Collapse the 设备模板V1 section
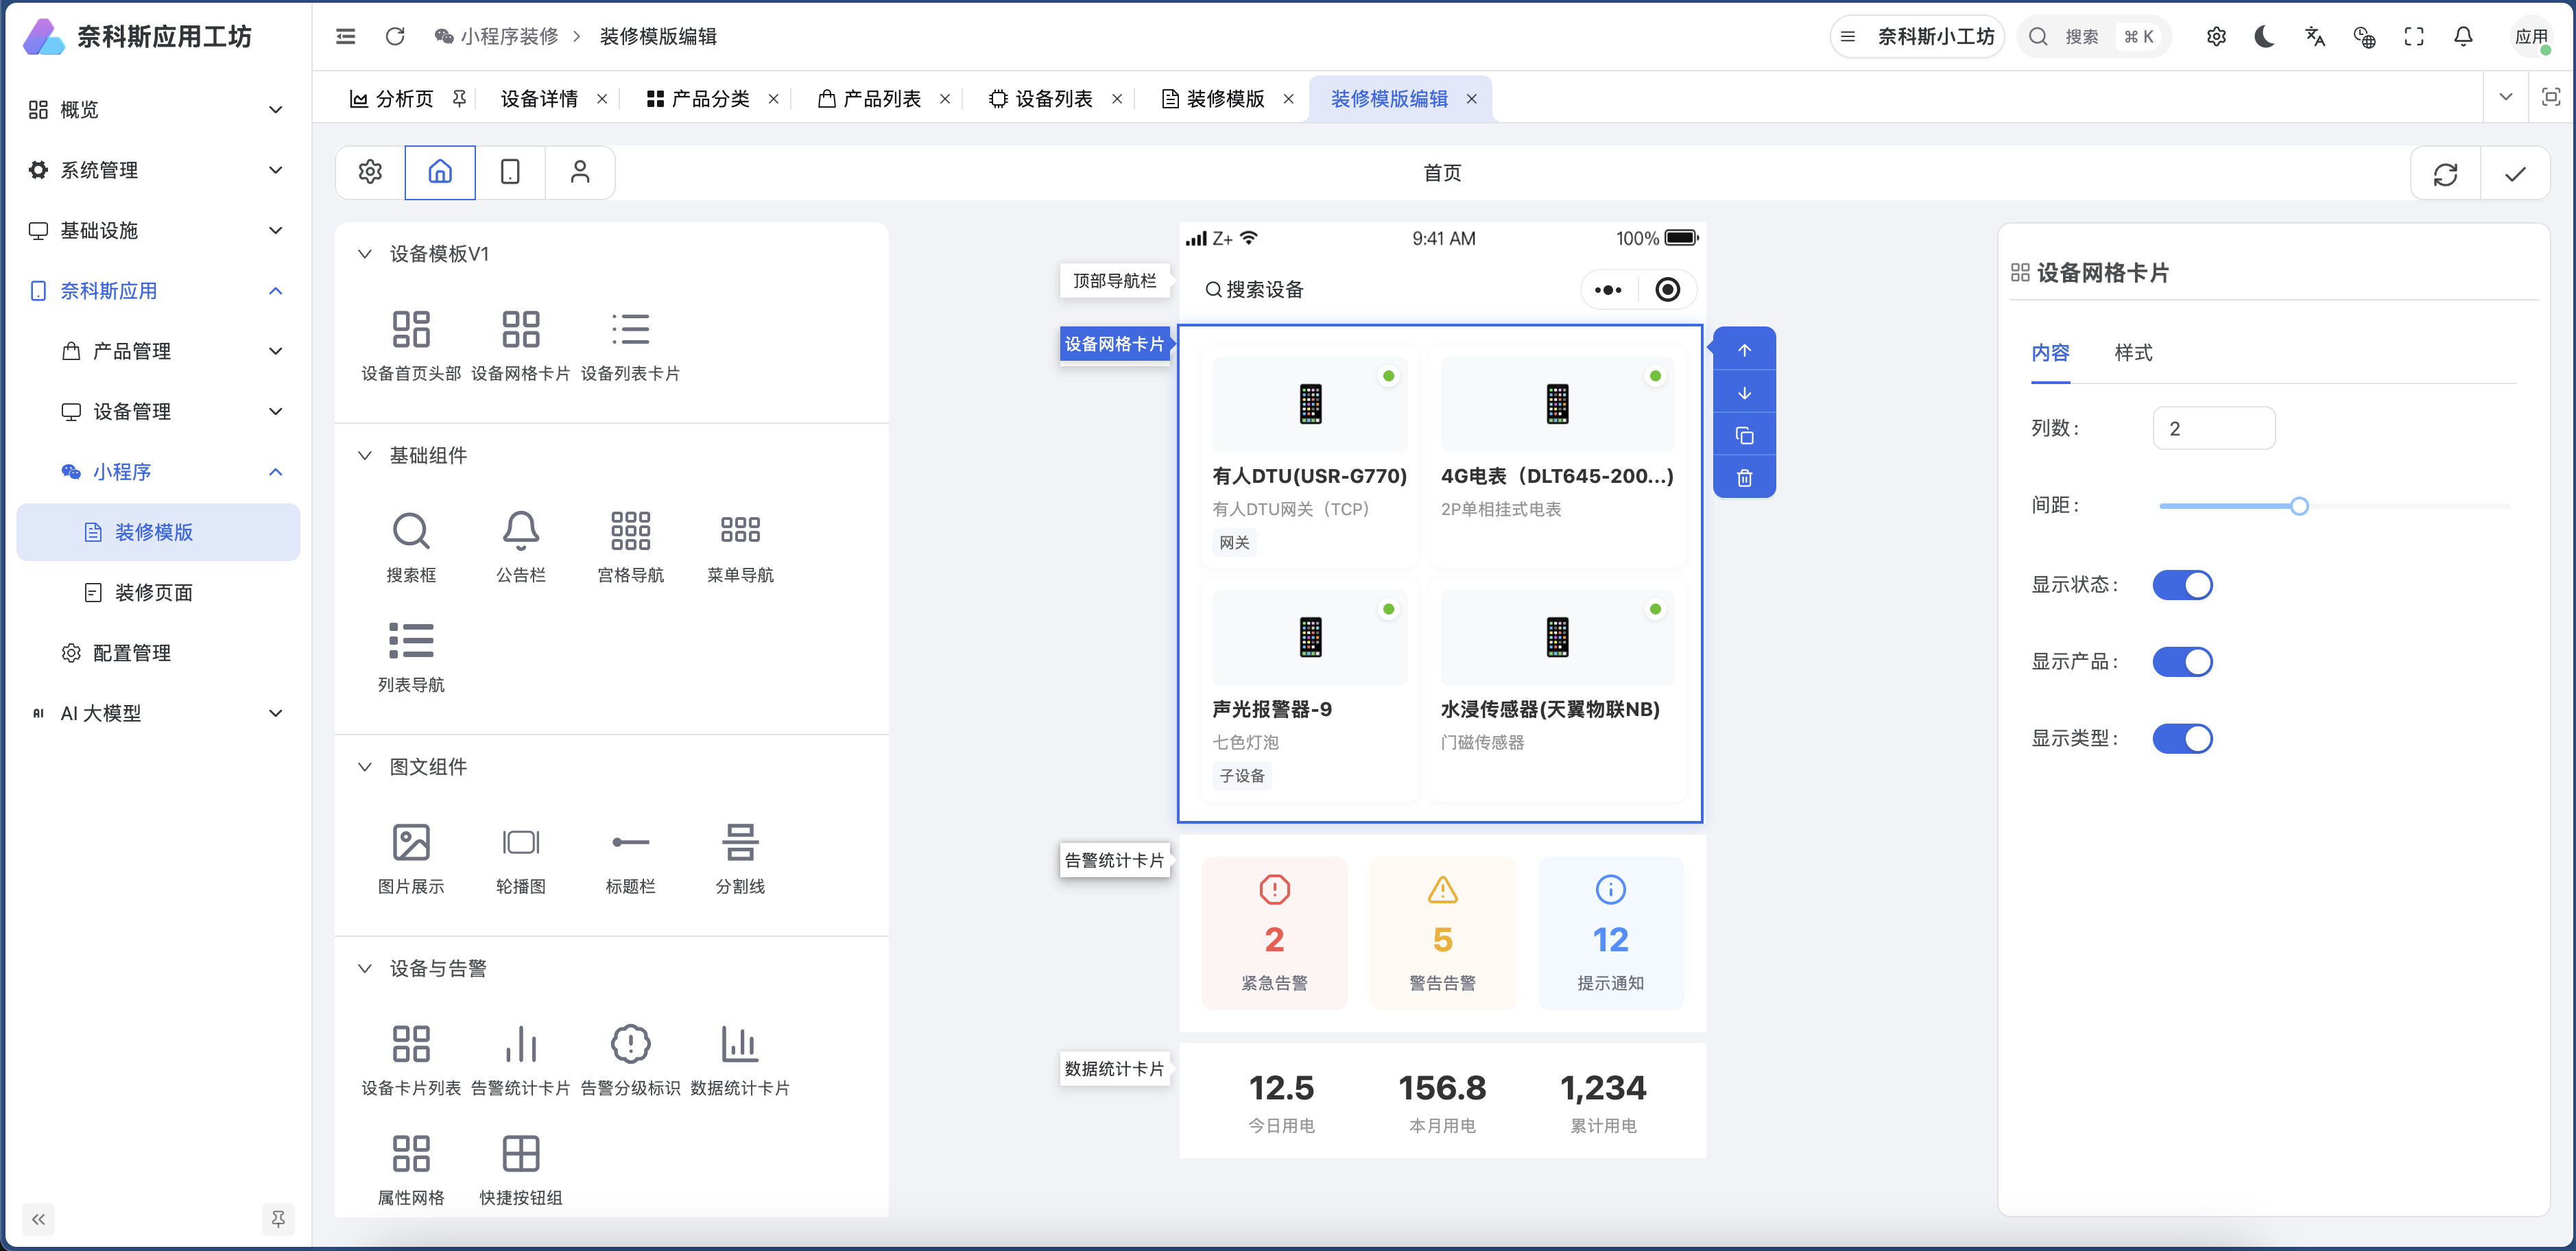Image resolution: width=2576 pixels, height=1251 pixels. pos(364,253)
